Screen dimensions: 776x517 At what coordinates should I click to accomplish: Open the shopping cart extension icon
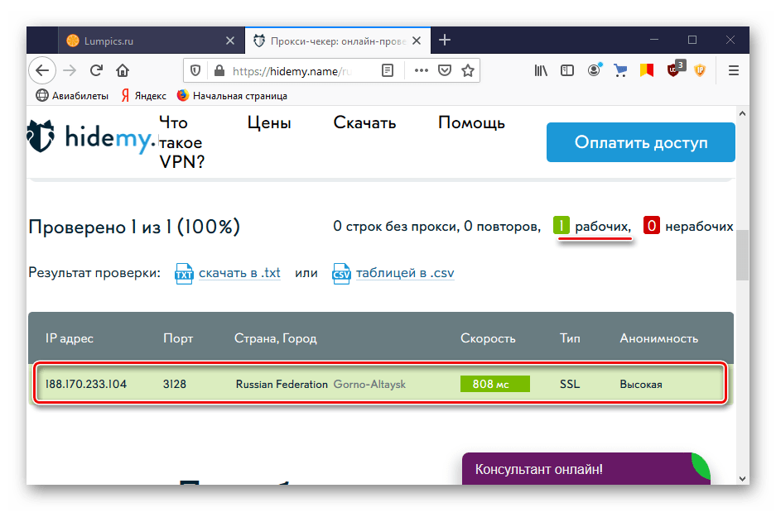[619, 71]
